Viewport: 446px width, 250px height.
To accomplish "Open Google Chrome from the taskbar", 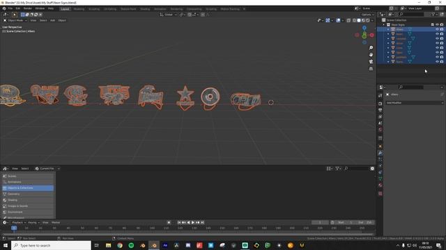I will (x=120, y=245).
